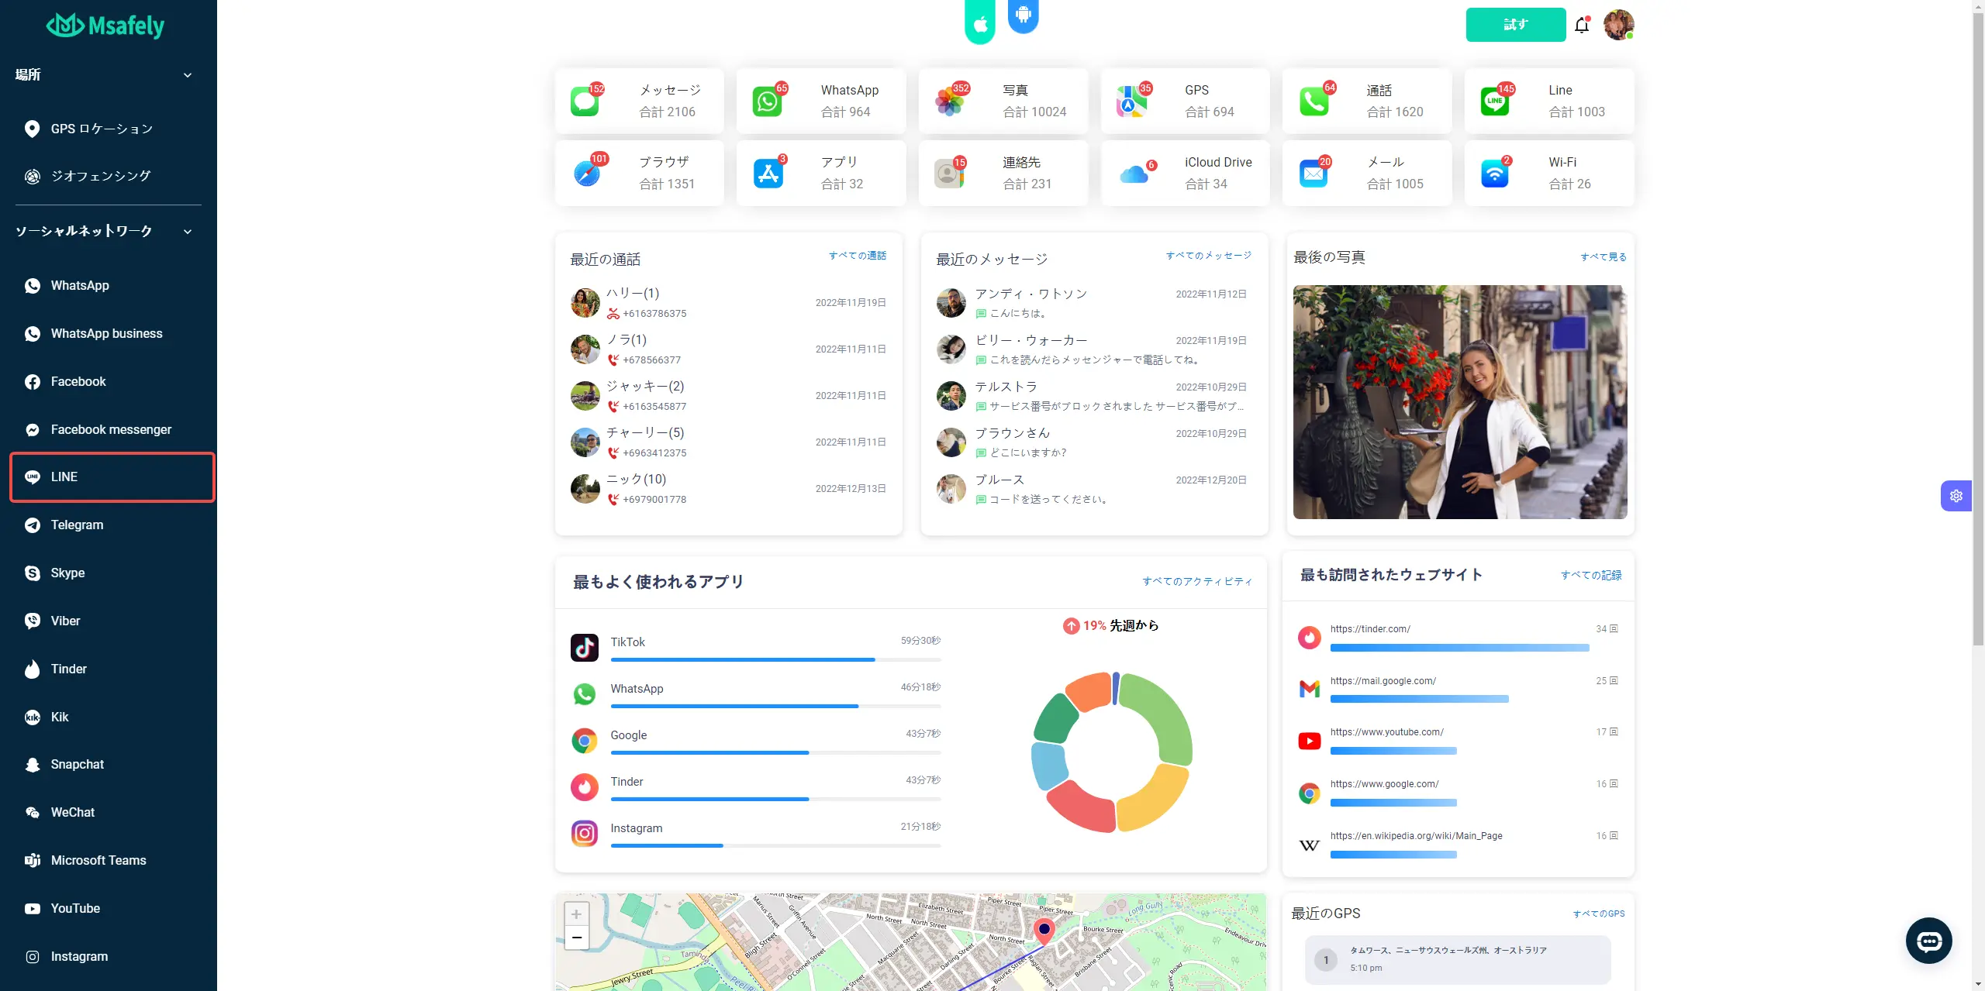The image size is (1985, 991).
Task: Click the 試す (Try) button
Action: [x=1515, y=24]
